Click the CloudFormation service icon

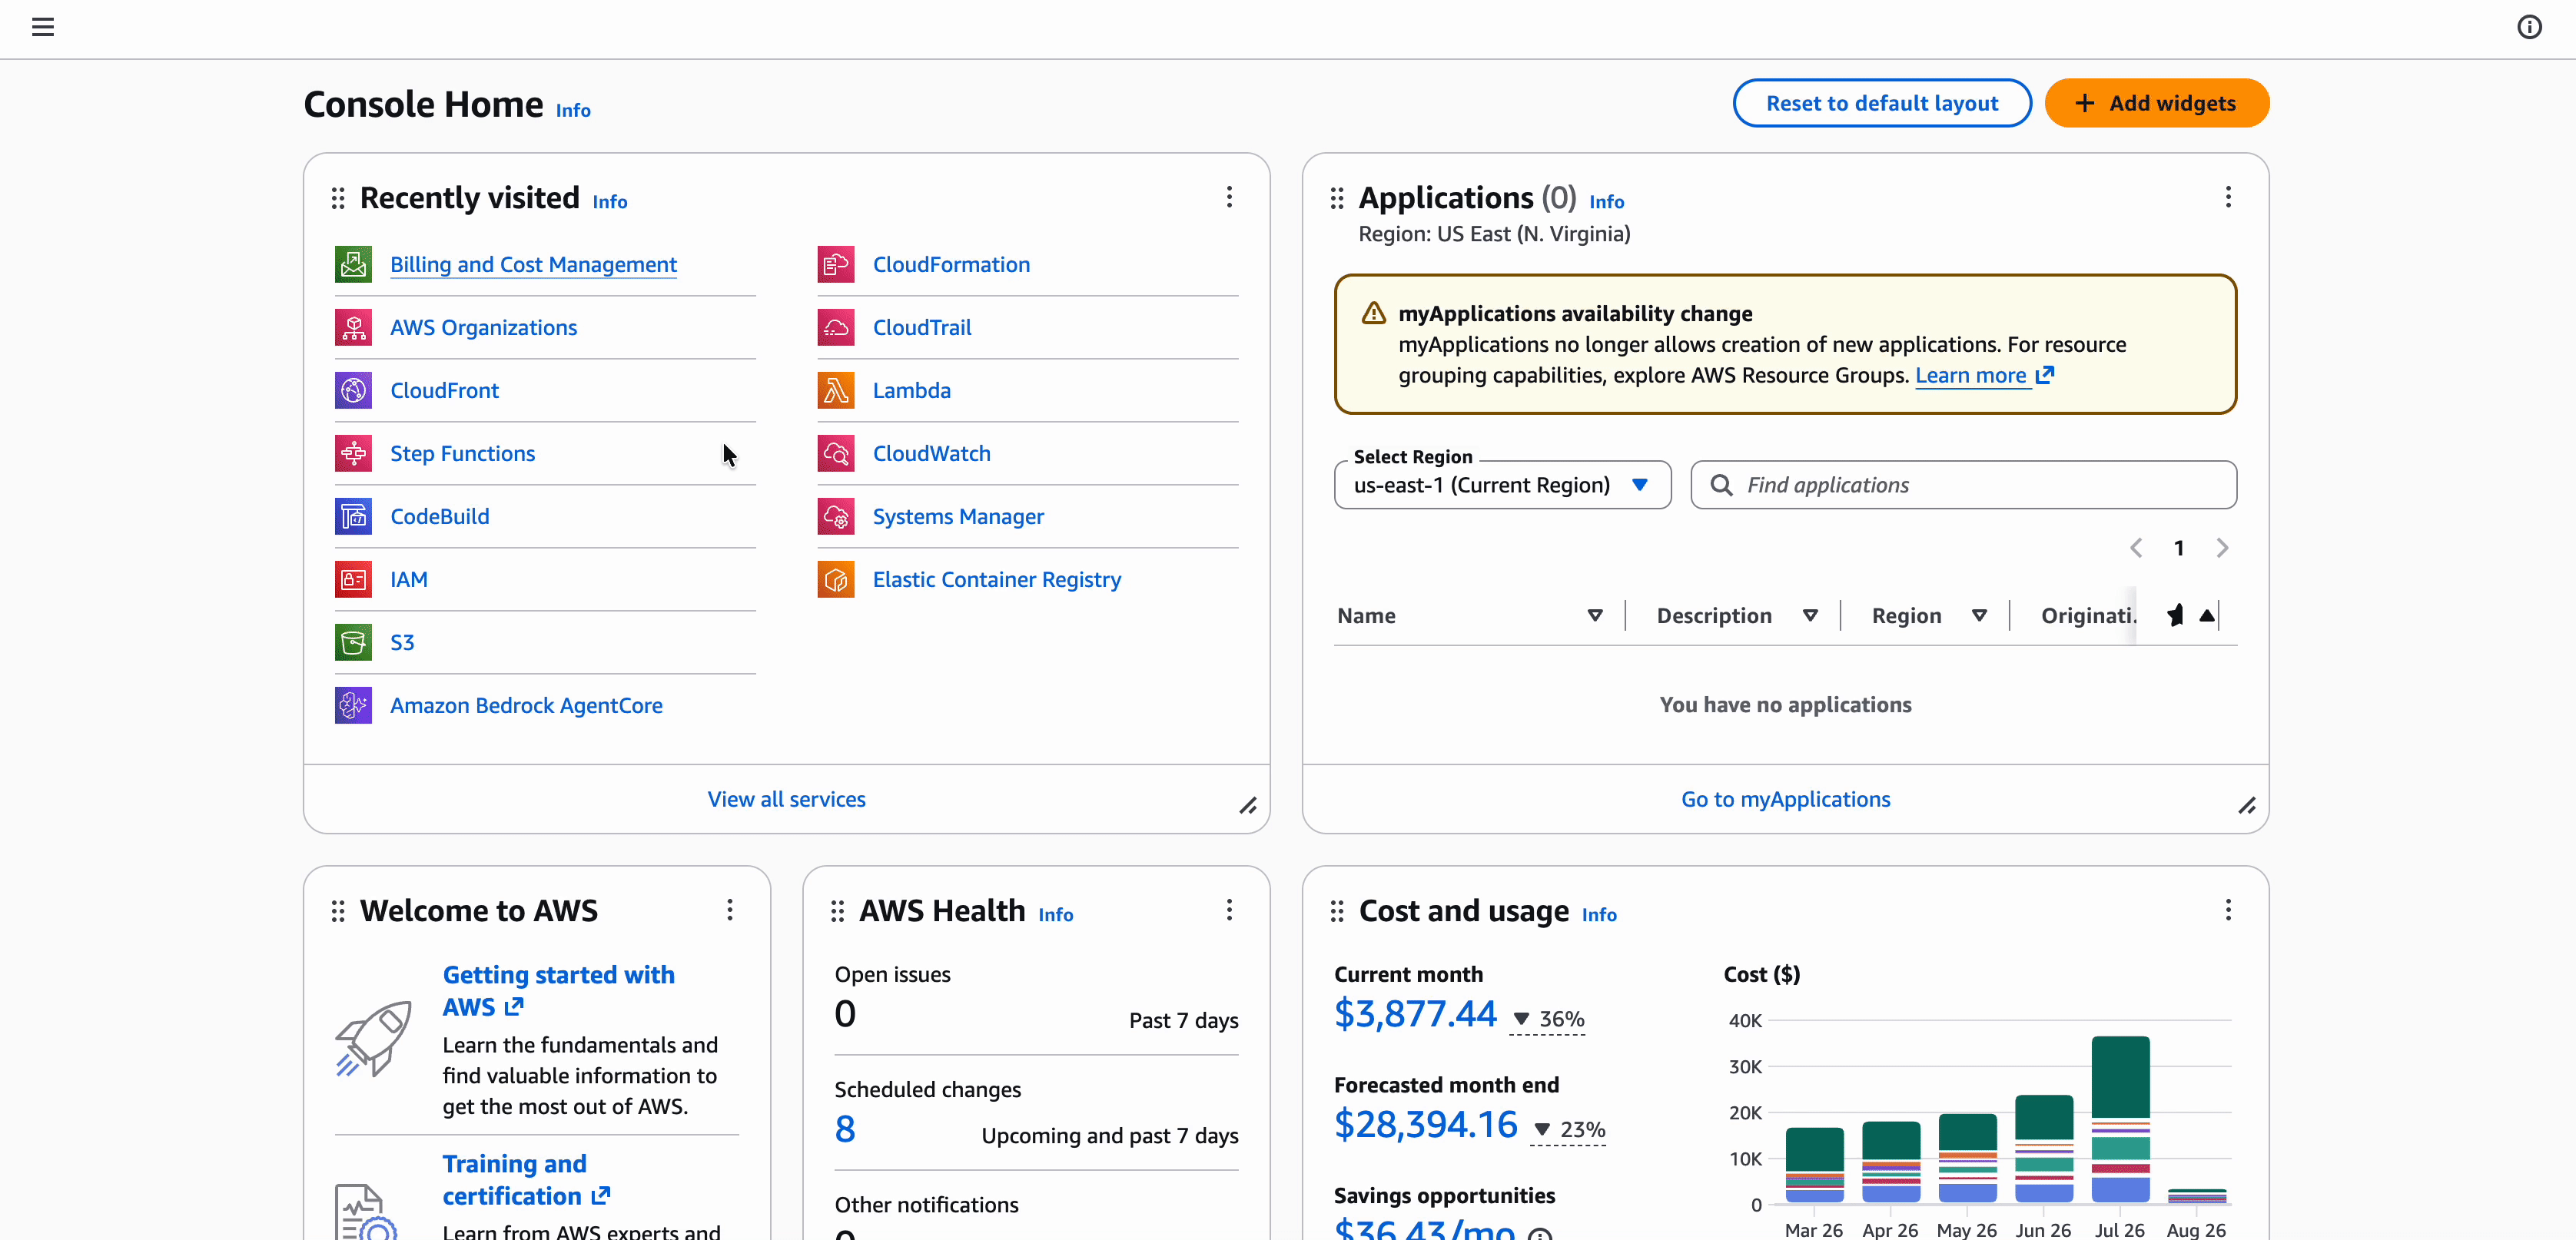pyautogui.click(x=836, y=264)
